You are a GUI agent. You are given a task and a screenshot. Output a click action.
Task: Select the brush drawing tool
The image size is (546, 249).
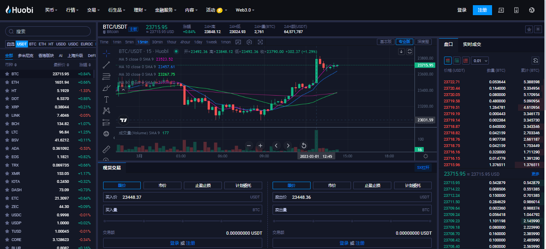point(106,88)
